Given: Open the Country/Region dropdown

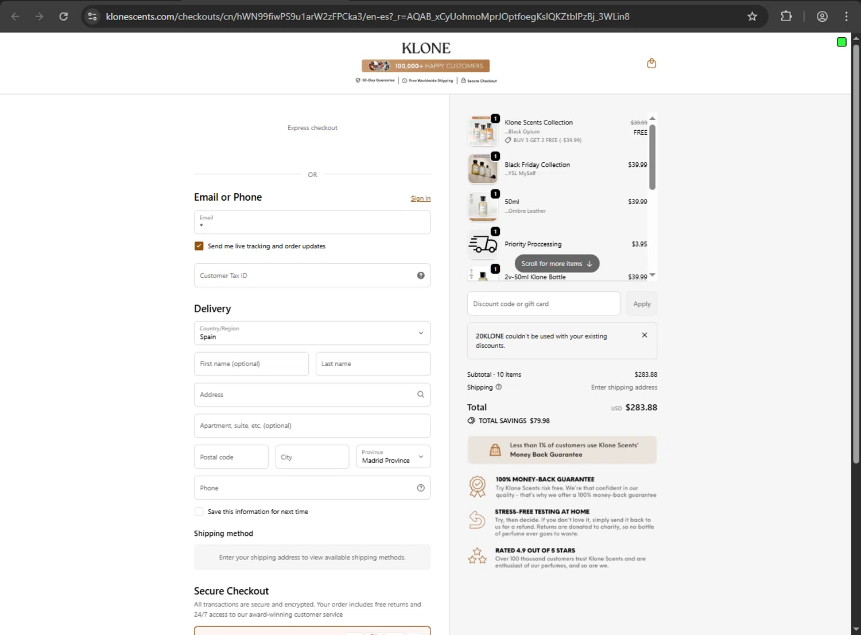Looking at the screenshot, I should 312,333.
